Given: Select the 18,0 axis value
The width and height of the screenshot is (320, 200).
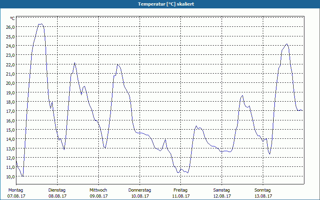Looking at the screenshot, I should click(x=10, y=102).
